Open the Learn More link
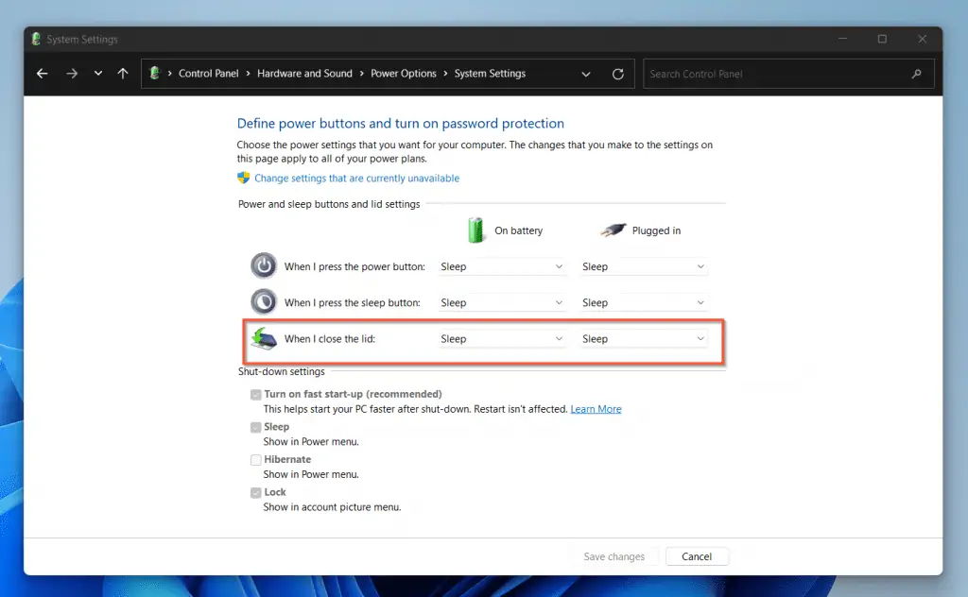968x597 pixels. [596, 409]
